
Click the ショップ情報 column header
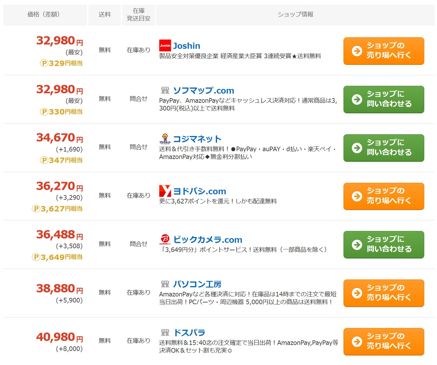coord(295,15)
